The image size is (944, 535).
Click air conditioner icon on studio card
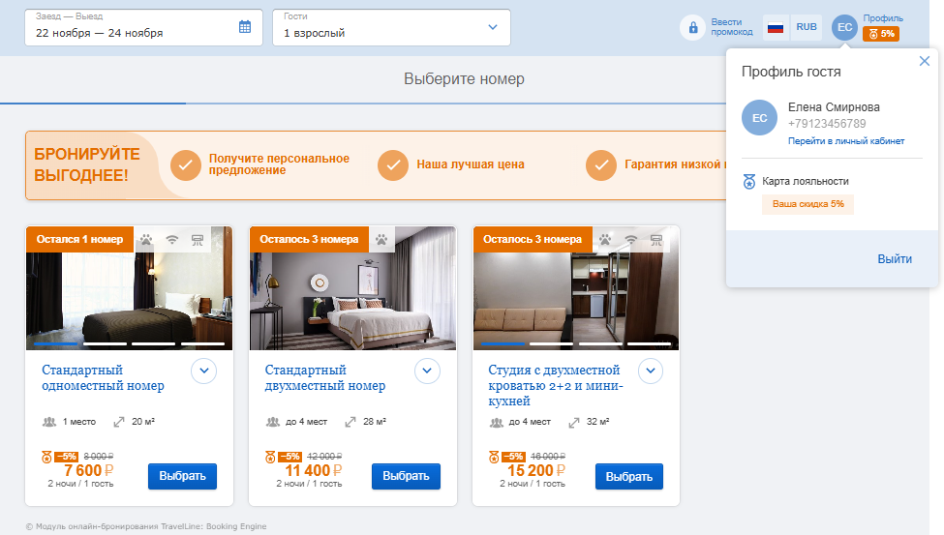(656, 240)
